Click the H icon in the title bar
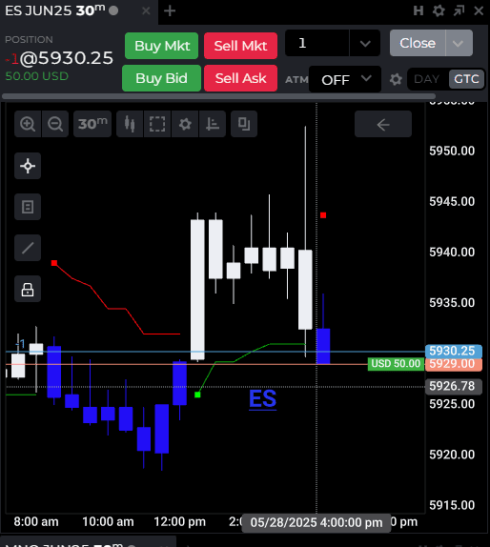 coord(419,10)
